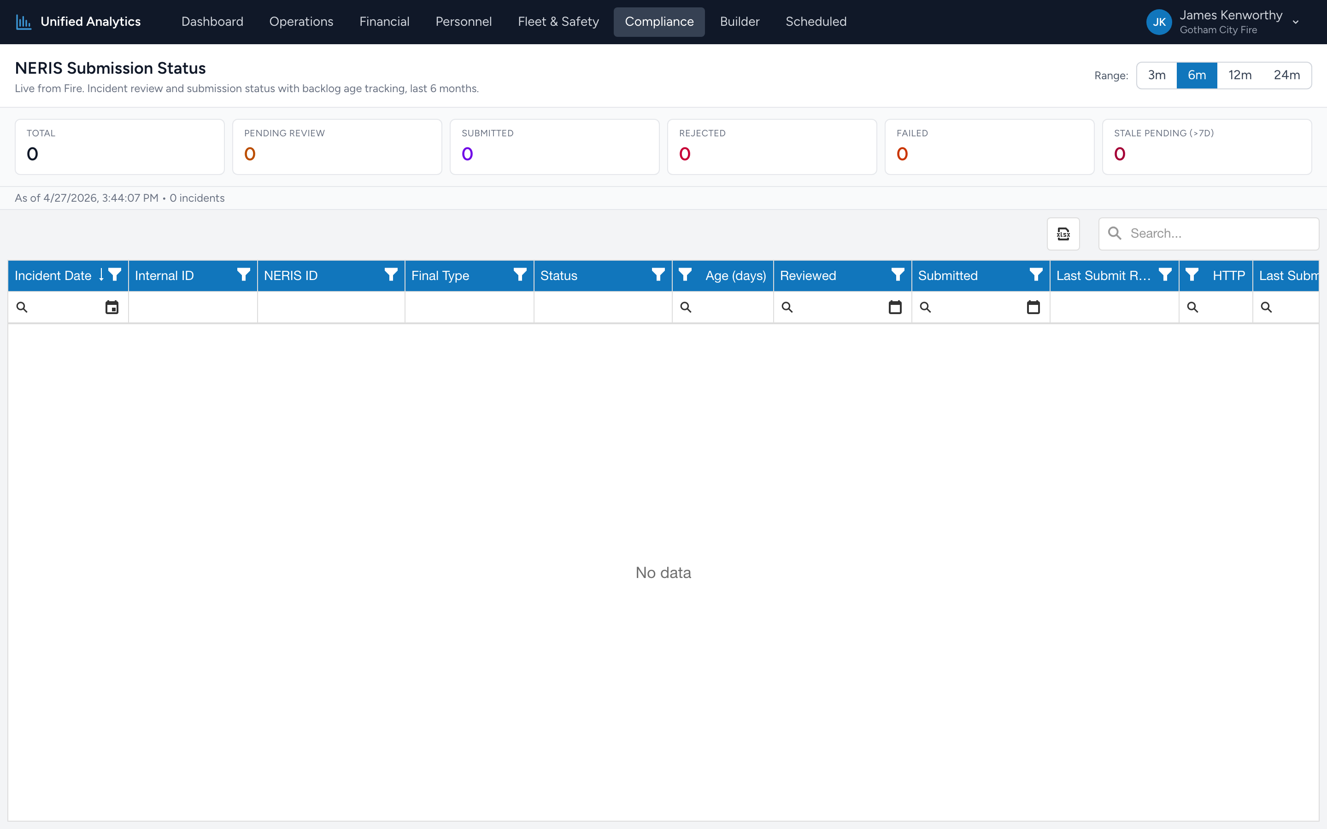Click the Submitted summary card
This screenshot has width=1327, height=829.
pos(554,147)
